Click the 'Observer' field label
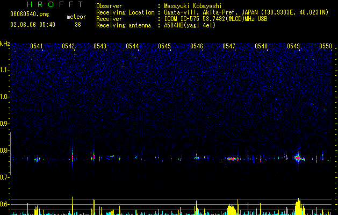The width and height of the screenshot is (338, 215). [109, 6]
